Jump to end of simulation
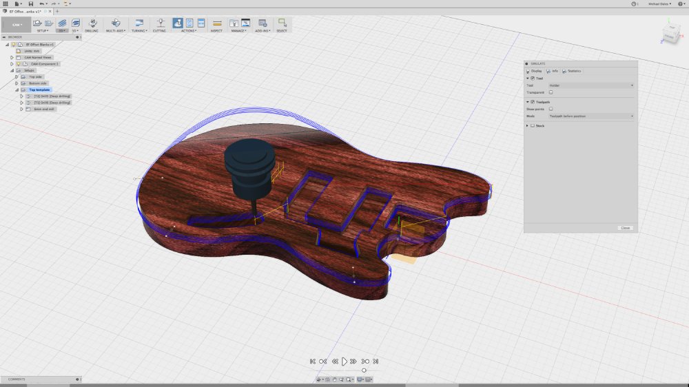Viewport: 689px width, 387px height. pyautogui.click(x=376, y=361)
